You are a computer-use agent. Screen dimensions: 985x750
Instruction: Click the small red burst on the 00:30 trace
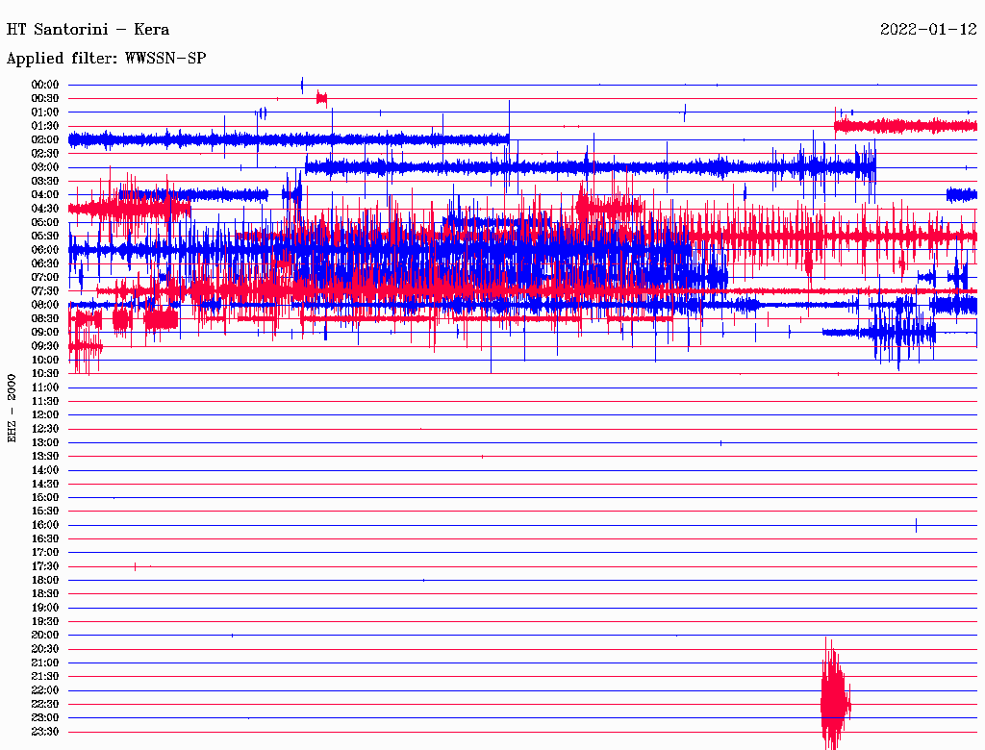tap(321, 98)
